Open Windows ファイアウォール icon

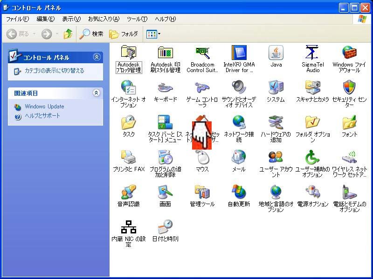click(x=349, y=53)
